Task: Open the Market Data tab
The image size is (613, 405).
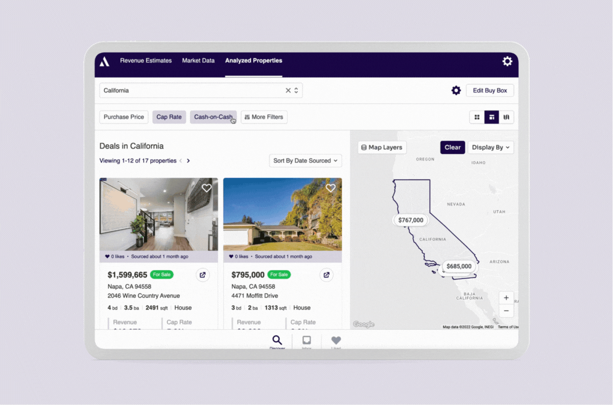Action: point(198,60)
